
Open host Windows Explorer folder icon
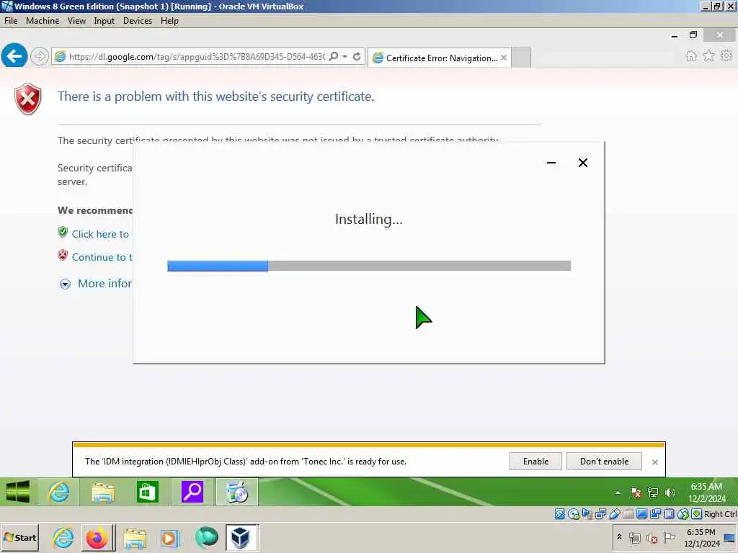[x=135, y=538]
